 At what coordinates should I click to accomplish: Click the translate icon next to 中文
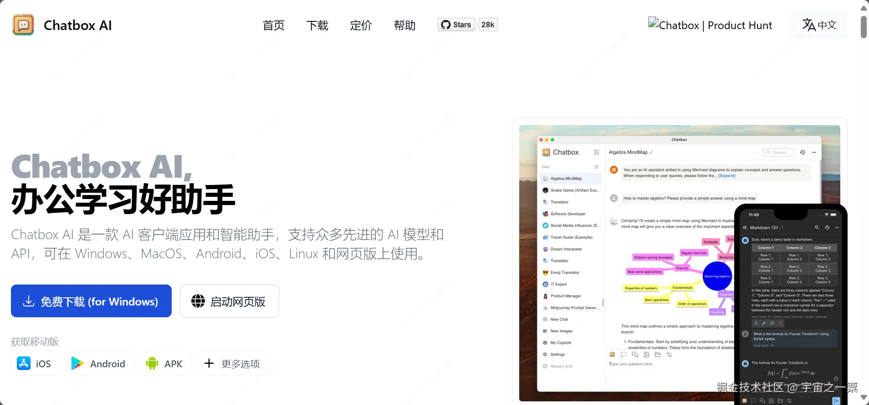click(809, 25)
